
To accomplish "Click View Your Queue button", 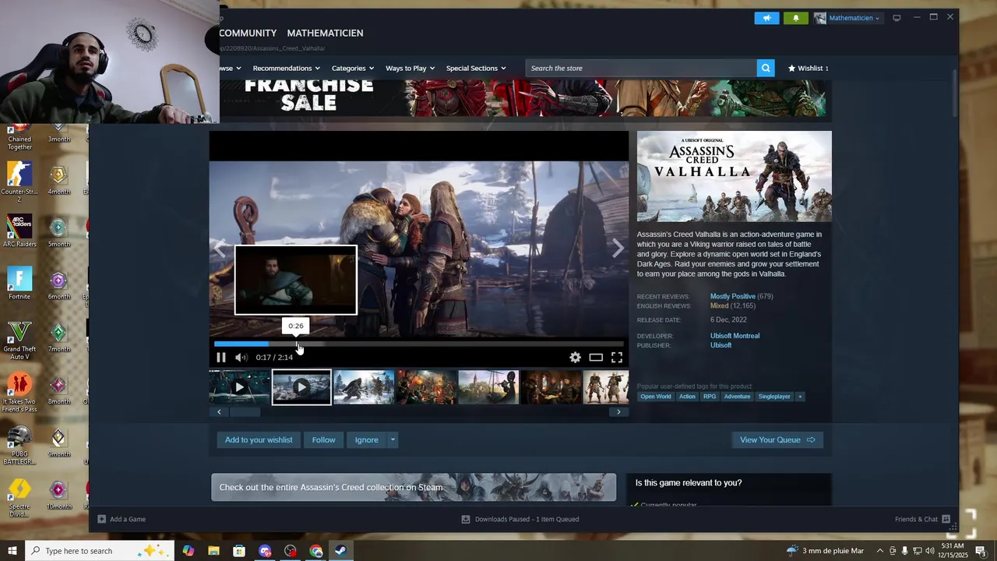I will 777,439.
